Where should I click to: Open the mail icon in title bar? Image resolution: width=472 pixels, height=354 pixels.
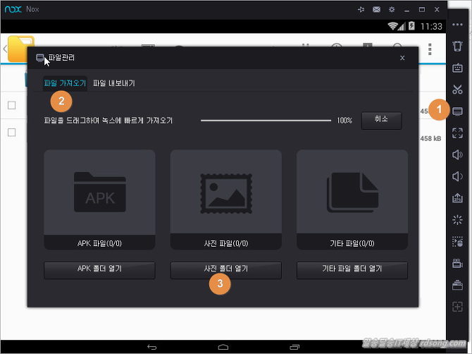click(x=376, y=10)
